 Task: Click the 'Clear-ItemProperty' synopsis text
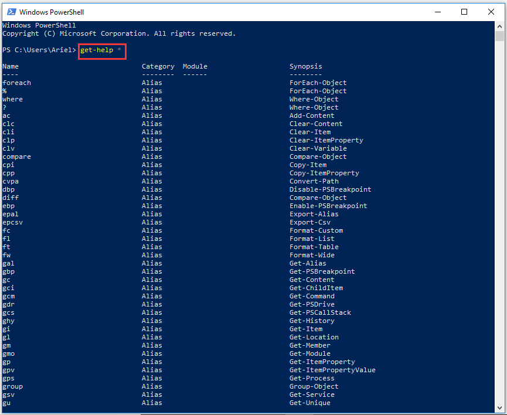click(326, 140)
